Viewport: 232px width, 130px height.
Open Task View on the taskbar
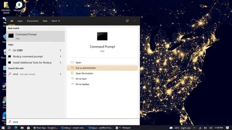[x=9, y=127]
